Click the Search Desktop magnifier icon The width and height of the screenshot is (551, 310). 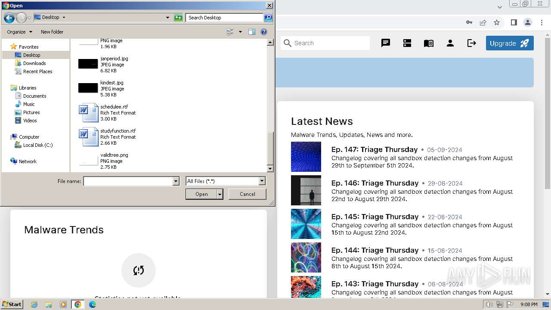tap(268, 18)
